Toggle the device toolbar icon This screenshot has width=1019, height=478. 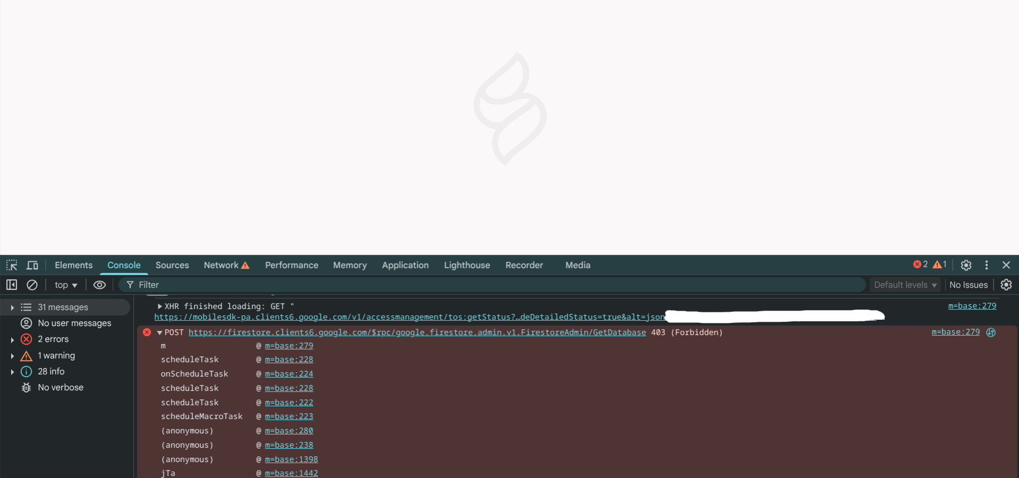pyautogui.click(x=32, y=265)
